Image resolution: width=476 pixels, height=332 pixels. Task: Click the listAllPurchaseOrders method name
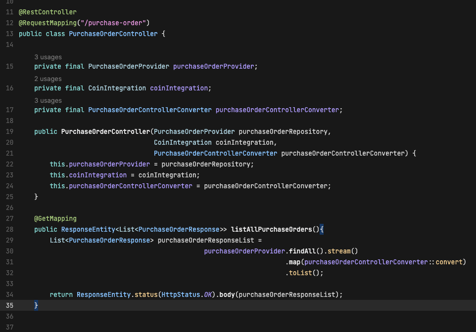point(271,230)
